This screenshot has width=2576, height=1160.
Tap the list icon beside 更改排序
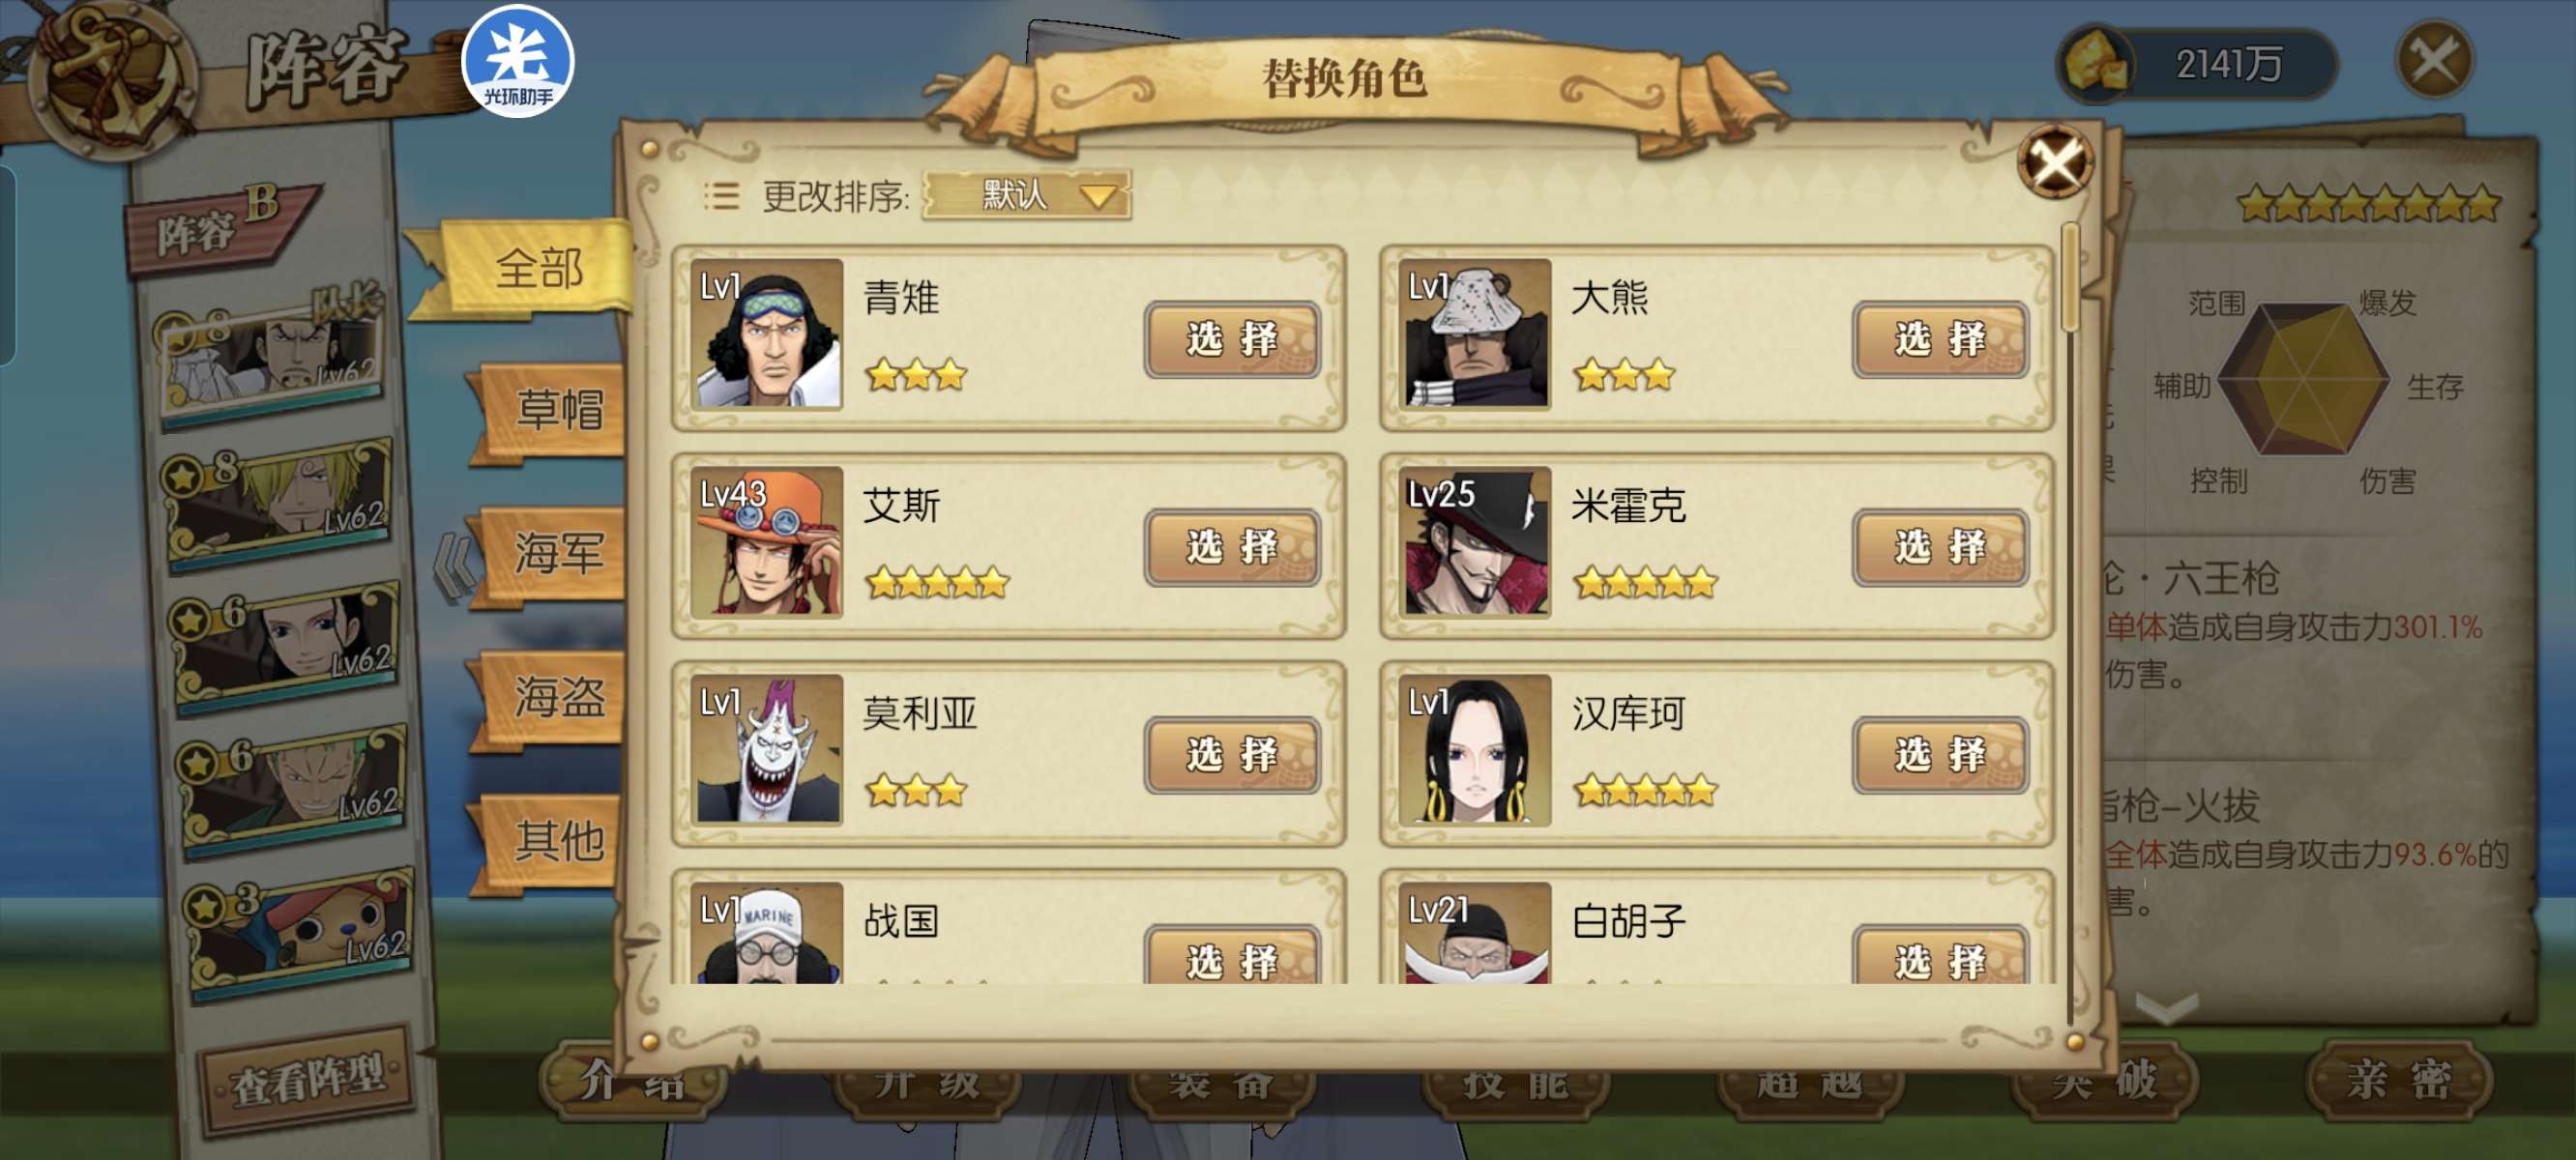(x=721, y=196)
